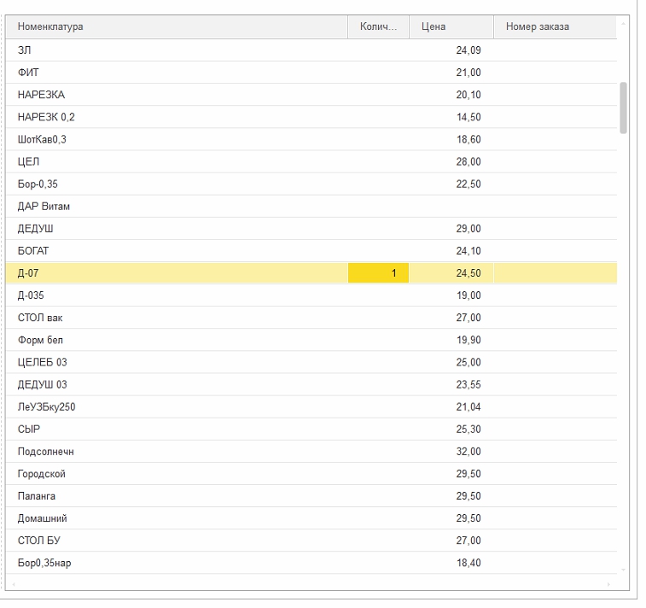
Task: Click price 23,55 in ДЕДУШ 03 row
Action: 468,384
